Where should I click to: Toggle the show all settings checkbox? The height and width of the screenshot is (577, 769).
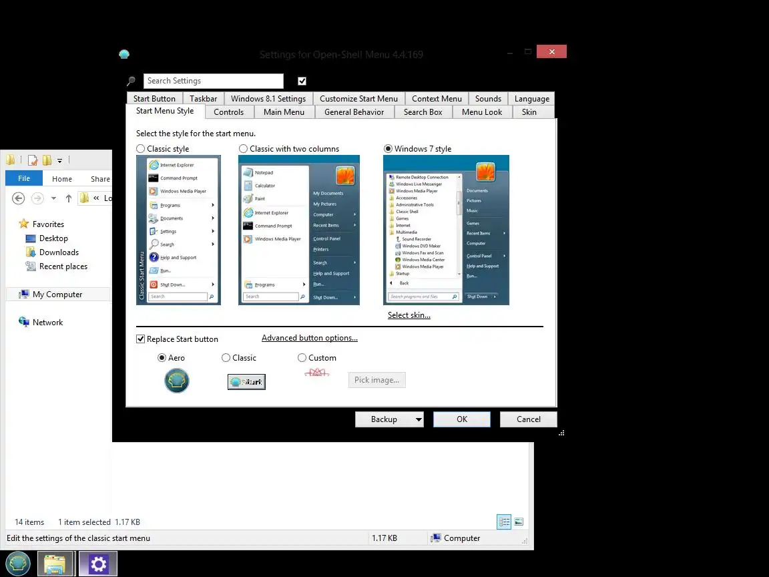coord(302,81)
